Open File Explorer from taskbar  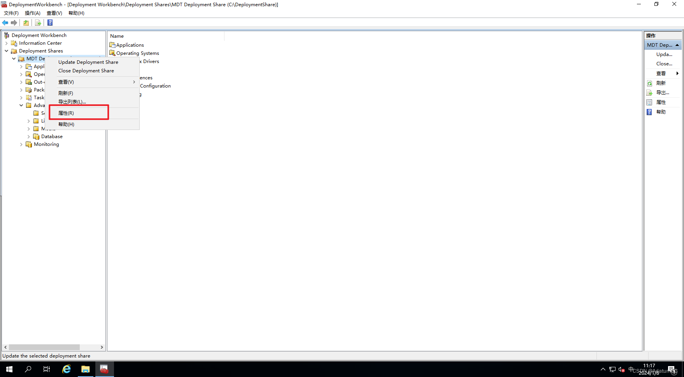[85, 369]
